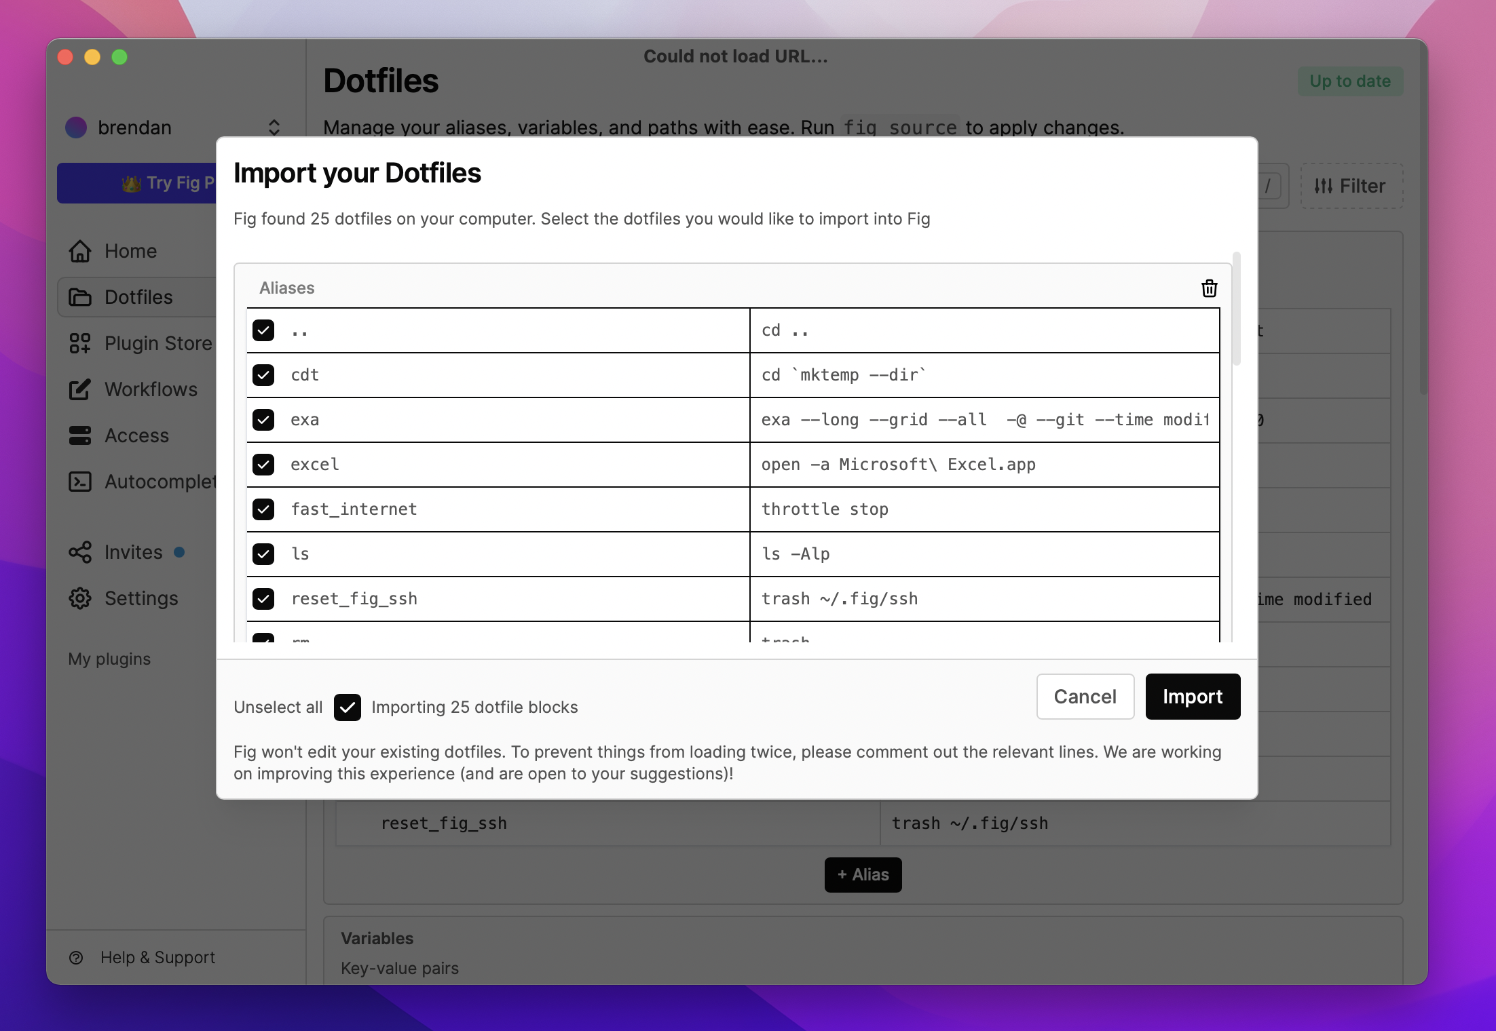Click the 'excel' alias name
The image size is (1496, 1031).
tap(315, 465)
